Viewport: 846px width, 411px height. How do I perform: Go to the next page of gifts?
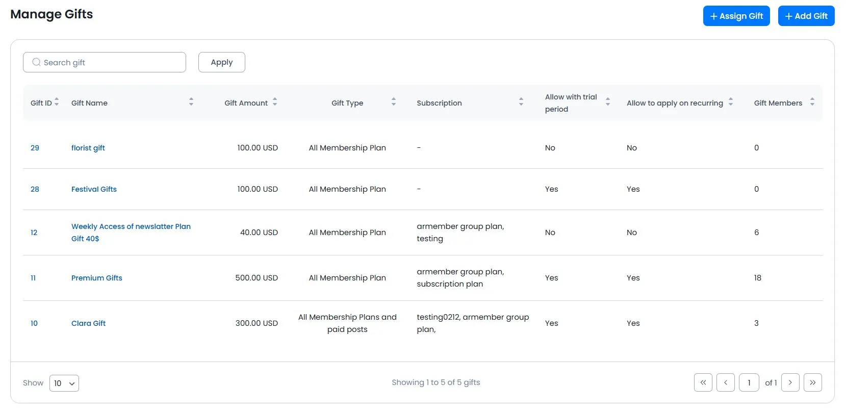pos(790,382)
